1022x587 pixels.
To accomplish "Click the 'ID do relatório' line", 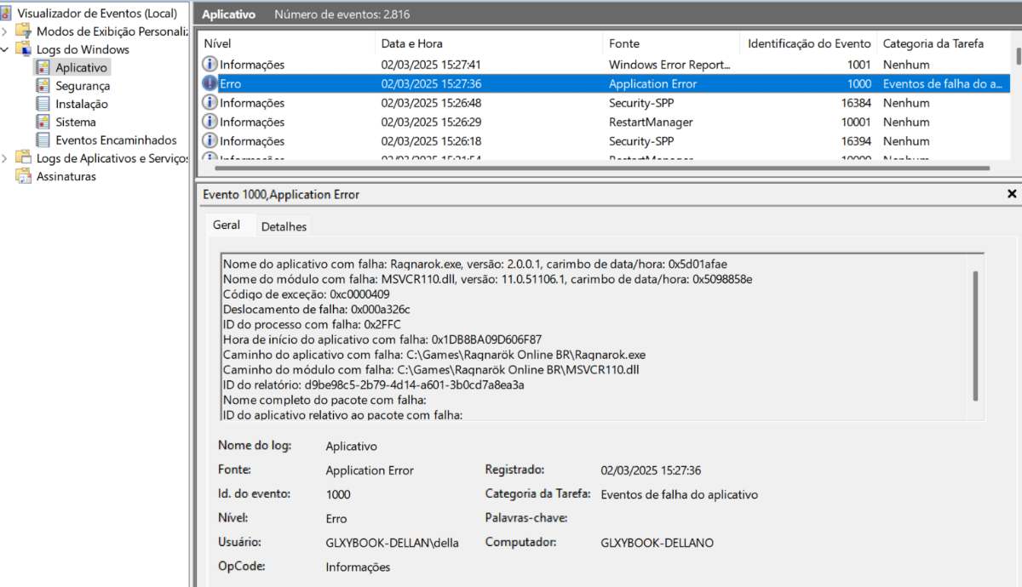I will point(373,385).
